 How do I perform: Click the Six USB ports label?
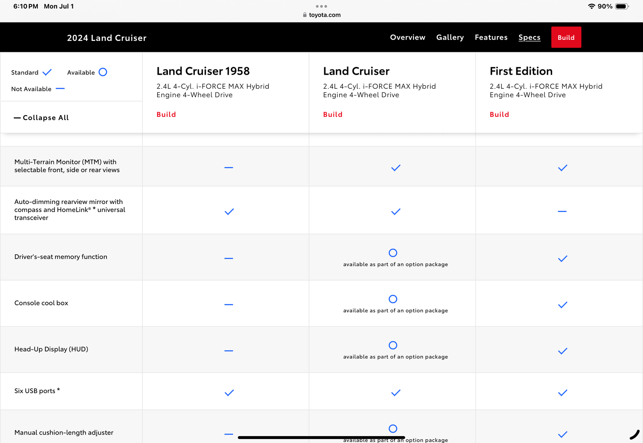coord(37,391)
